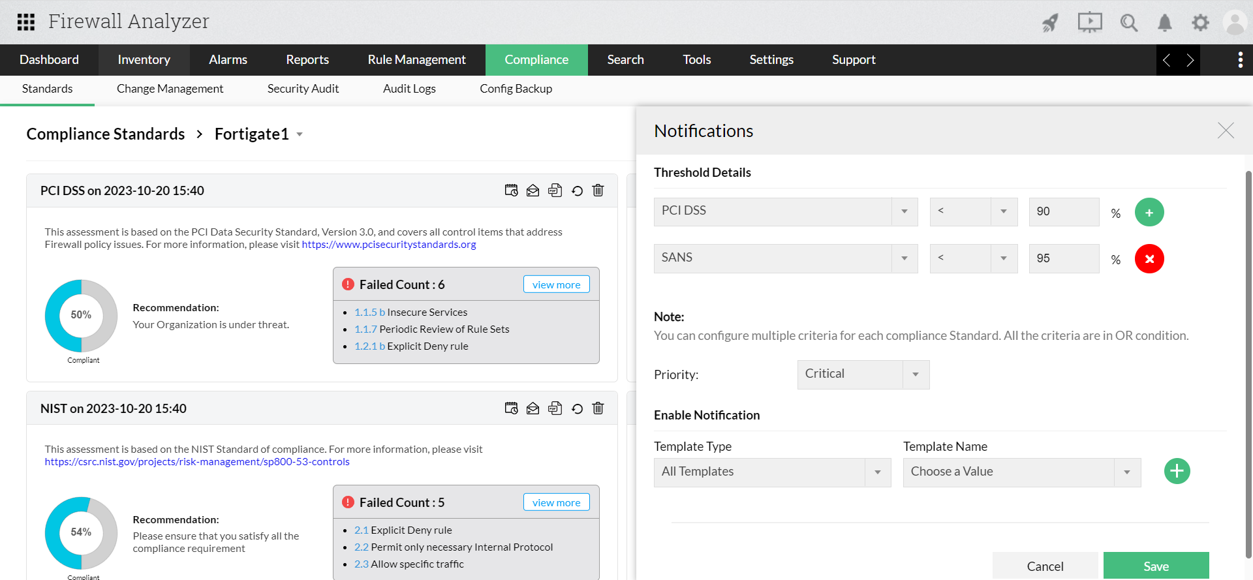Click the SANS threshold value field
The height and width of the screenshot is (580, 1253).
click(x=1063, y=258)
